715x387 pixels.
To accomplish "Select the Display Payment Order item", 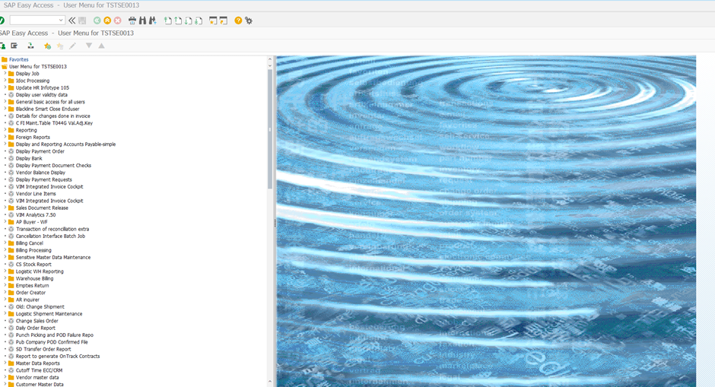I will click(40, 151).
